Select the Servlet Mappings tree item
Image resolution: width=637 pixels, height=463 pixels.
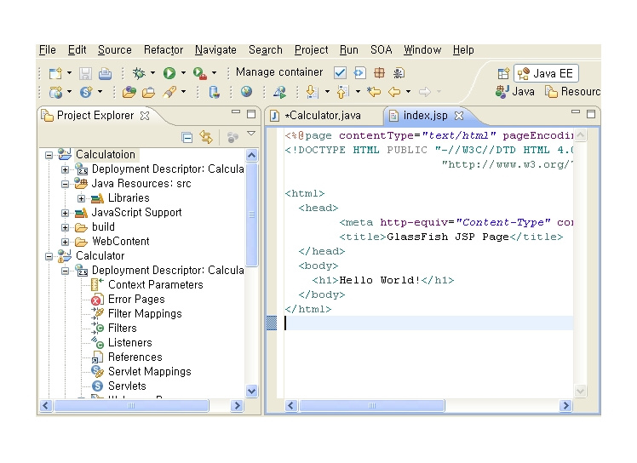click(x=149, y=372)
